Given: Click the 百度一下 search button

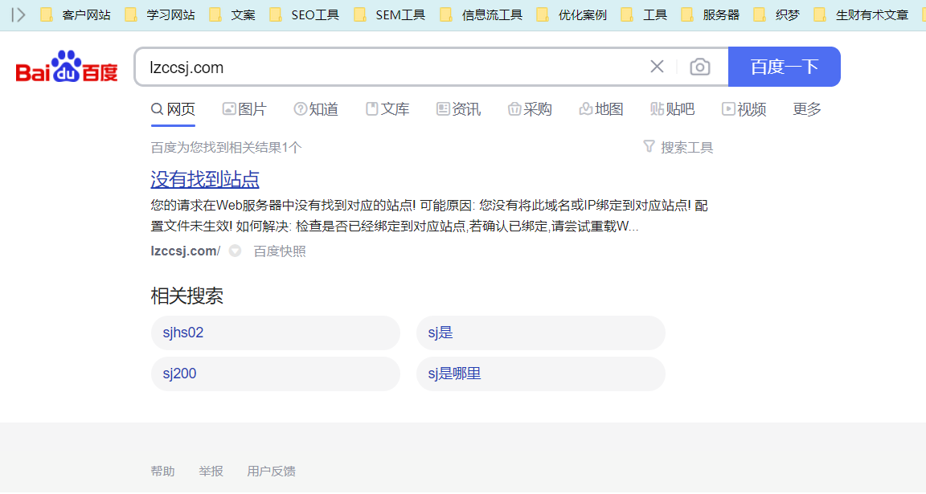Looking at the screenshot, I should pos(784,67).
